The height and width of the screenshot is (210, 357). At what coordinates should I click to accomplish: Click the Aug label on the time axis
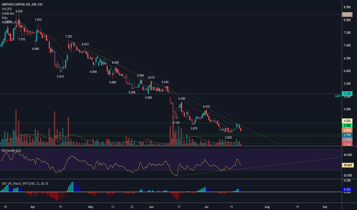click(x=267, y=207)
